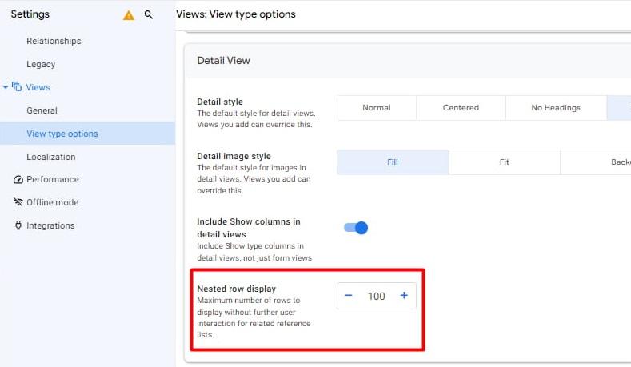Click the nested row display value field

point(376,296)
